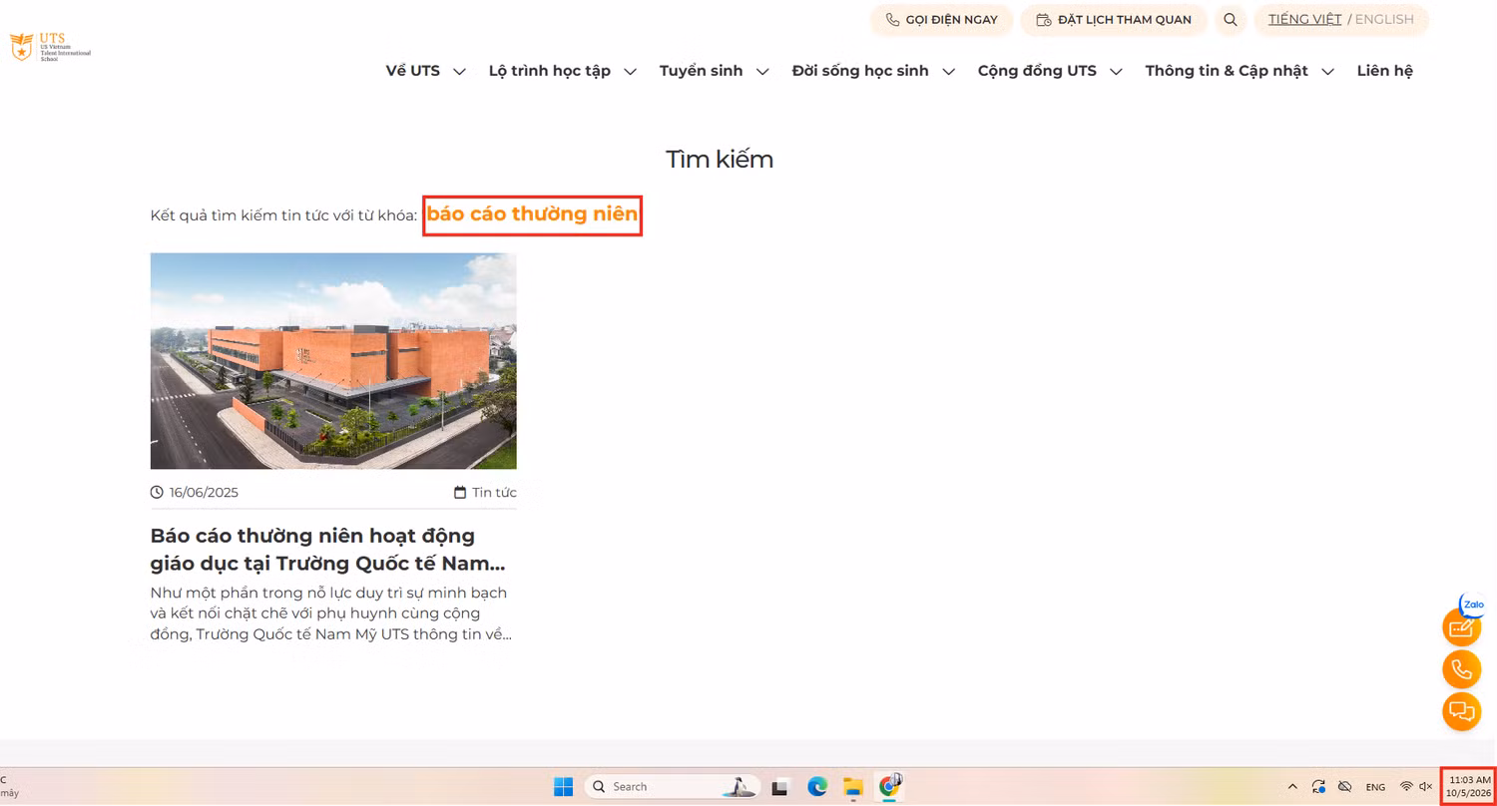The image size is (1497, 806).
Task: Open the site search magnifier icon
Action: click(x=1231, y=20)
